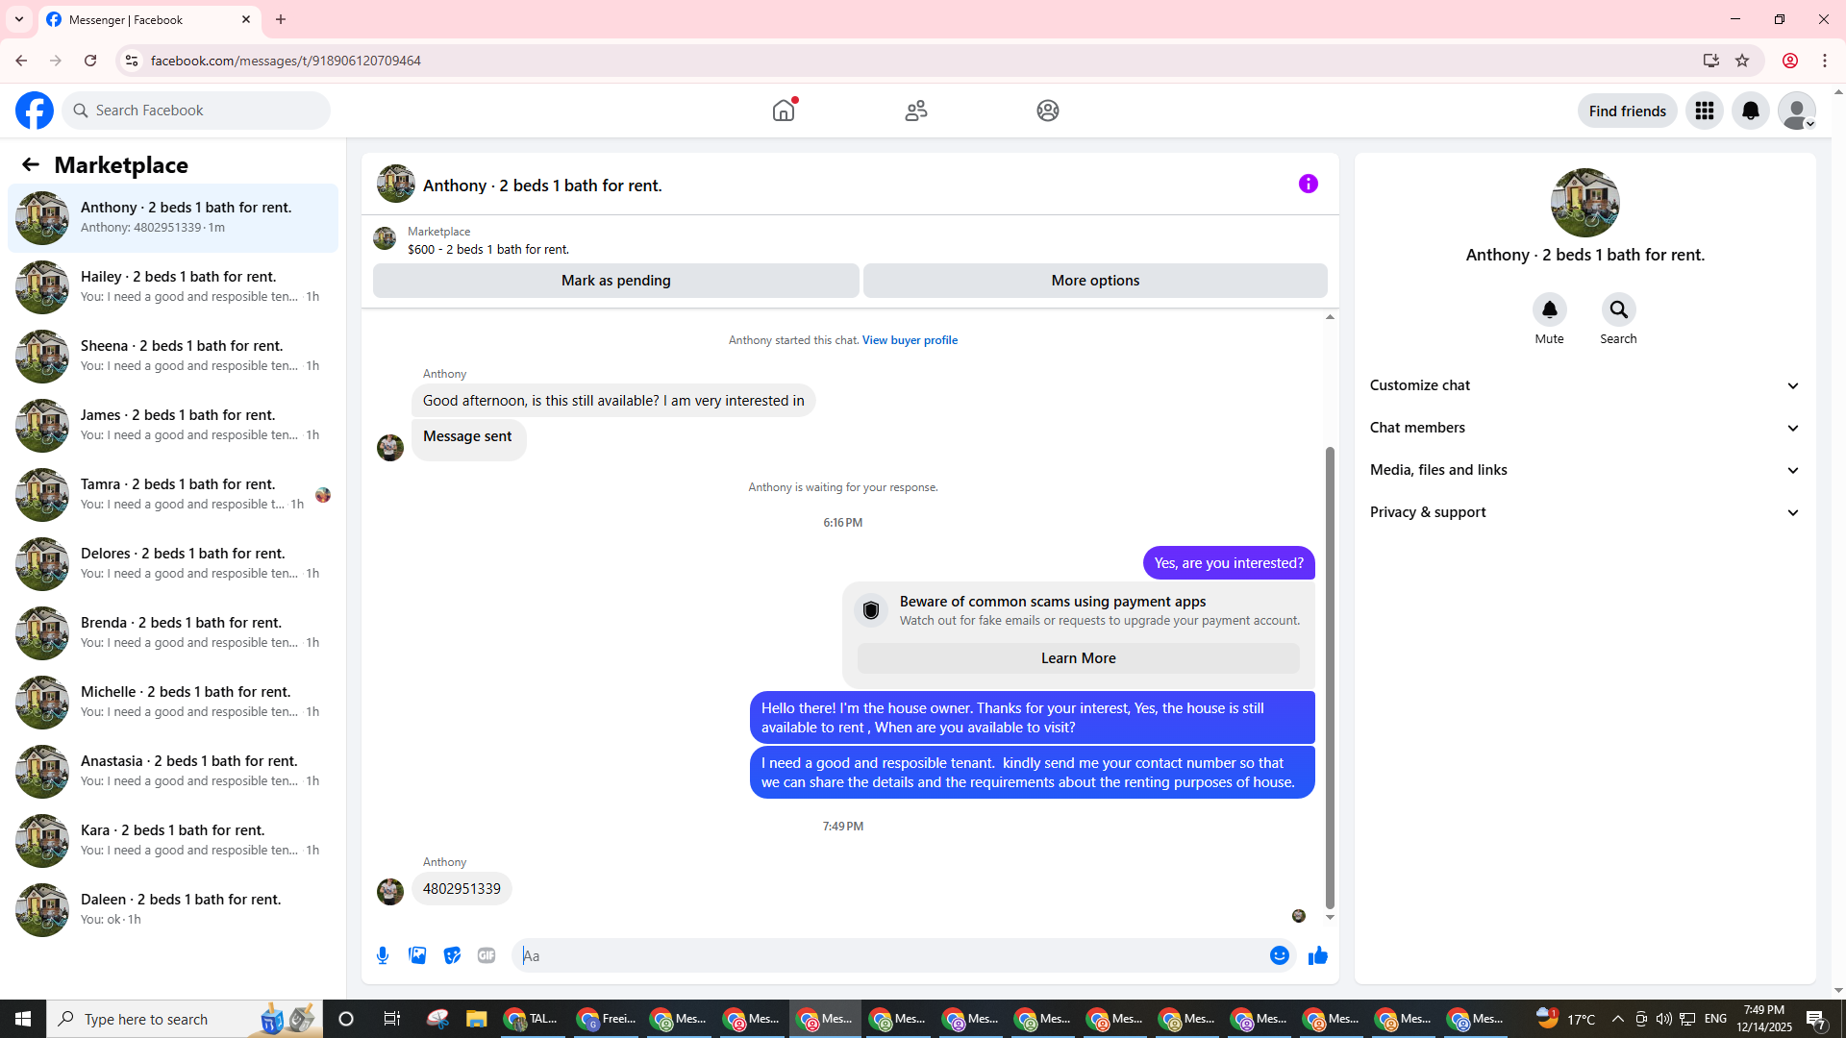
Task: Send a thumbs-up like
Action: coord(1317,955)
